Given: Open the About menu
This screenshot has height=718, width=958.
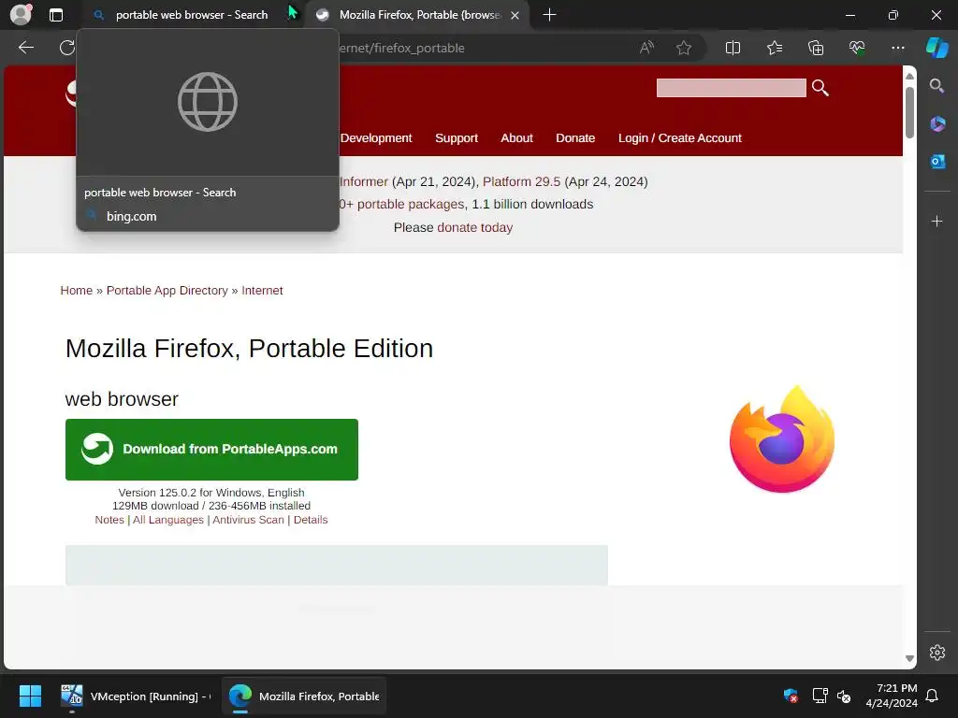Looking at the screenshot, I should [516, 138].
